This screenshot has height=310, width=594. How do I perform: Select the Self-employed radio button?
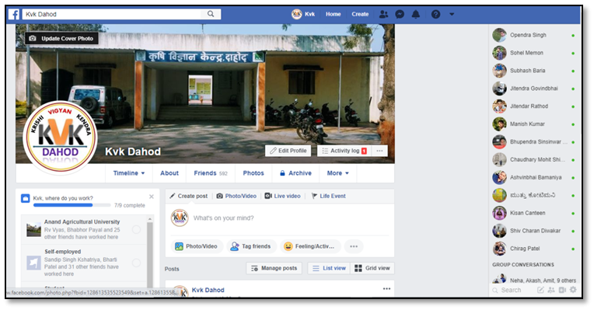136,263
